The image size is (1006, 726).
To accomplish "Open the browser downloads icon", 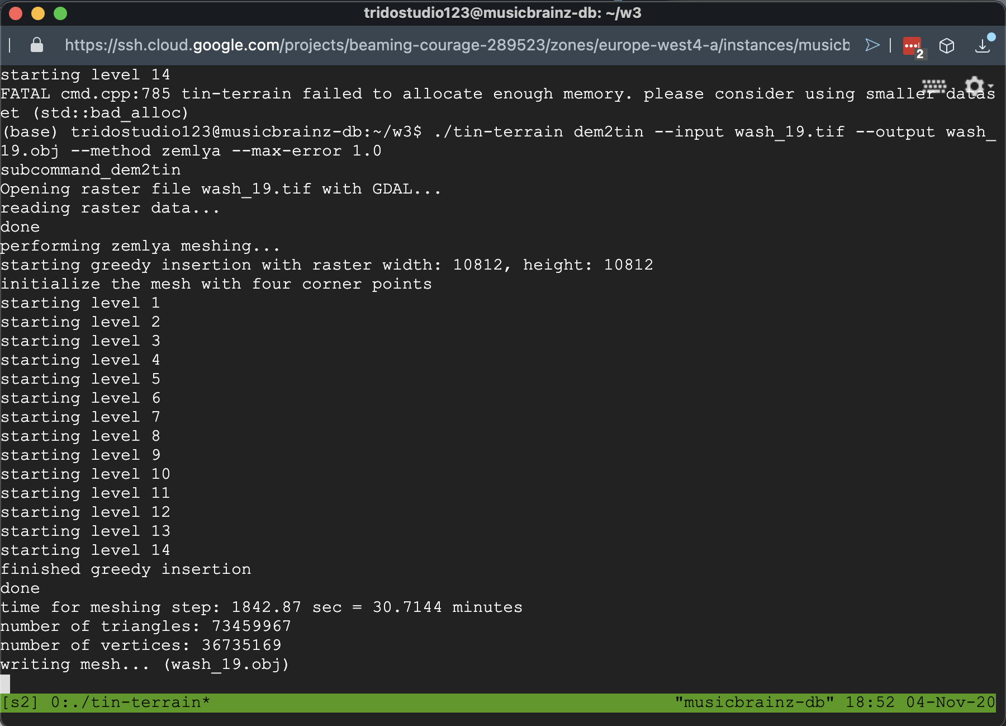I will (x=983, y=46).
